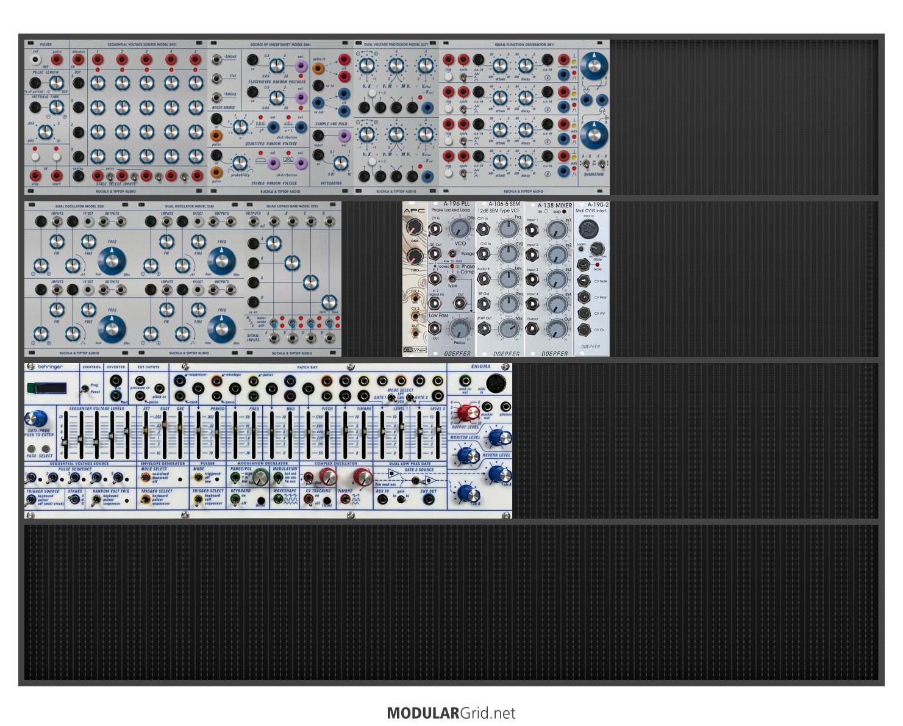This screenshot has height=726, width=903.
Task: Flip the Quadrature A-B switch
Action: (x=586, y=164)
